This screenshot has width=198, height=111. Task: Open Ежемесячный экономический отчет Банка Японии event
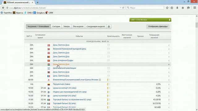tap(75, 80)
